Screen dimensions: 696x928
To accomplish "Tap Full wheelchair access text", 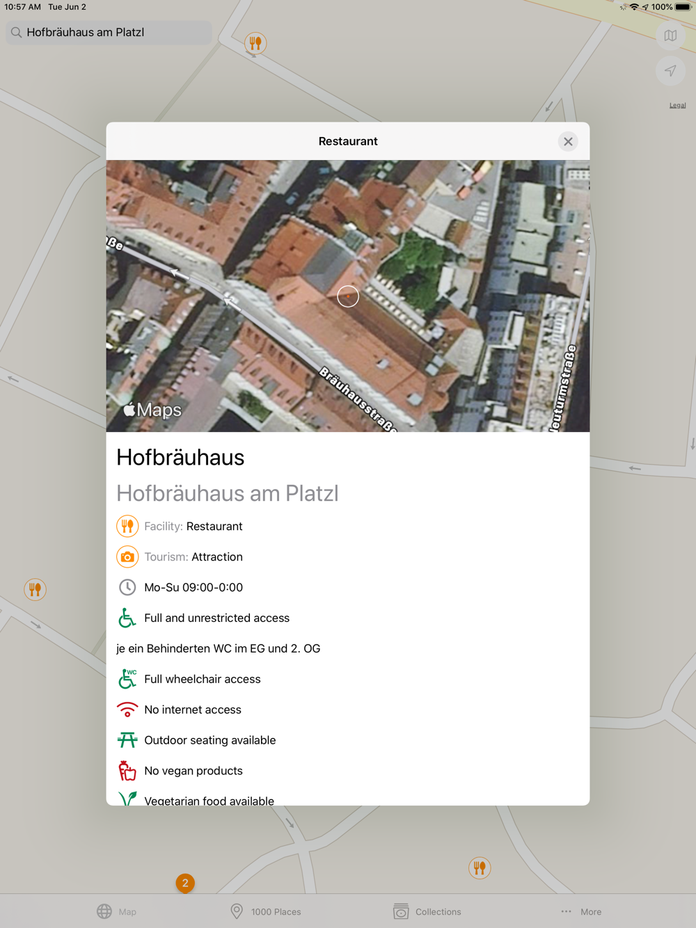I will pos(203,679).
